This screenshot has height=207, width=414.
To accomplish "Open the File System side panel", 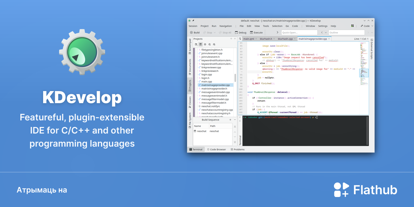I will tap(190, 121).
